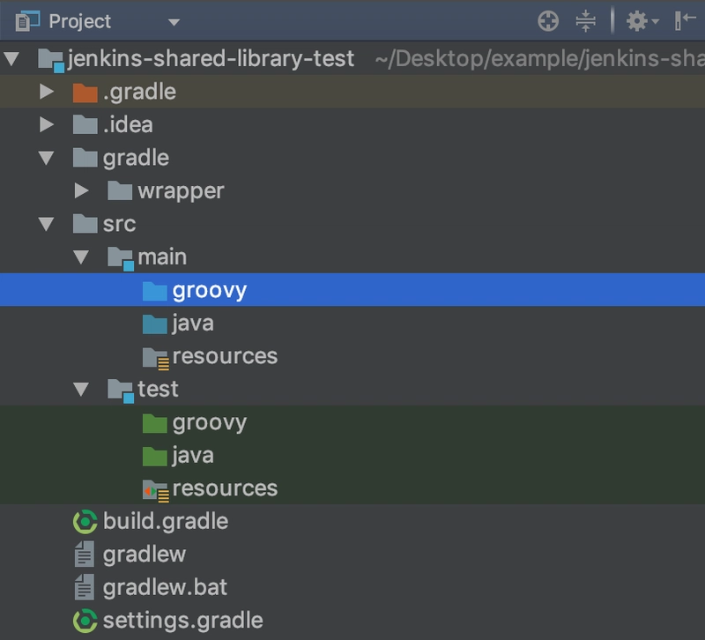Click the green java test folder icon
The image size is (705, 640).
(x=155, y=456)
